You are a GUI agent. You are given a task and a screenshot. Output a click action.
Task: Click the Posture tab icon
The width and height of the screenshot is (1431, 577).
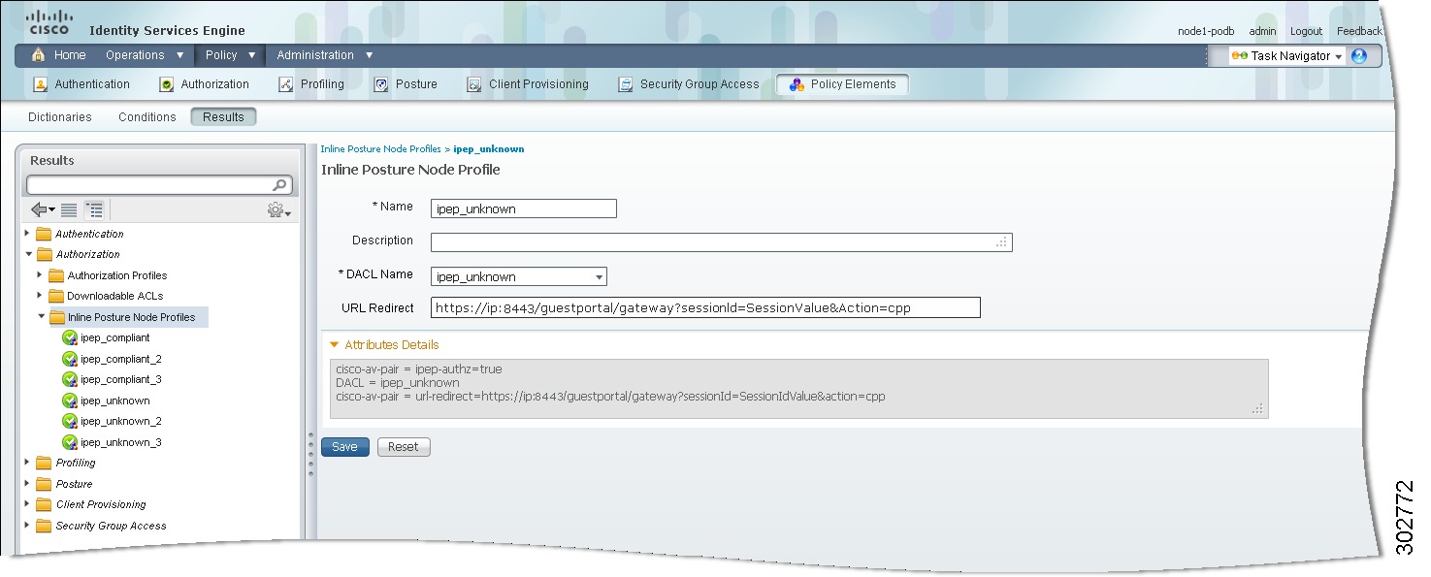click(381, 84)
